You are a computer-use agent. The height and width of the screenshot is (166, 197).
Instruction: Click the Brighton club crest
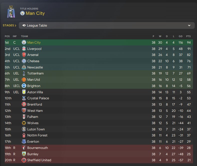tap(24, 86)
